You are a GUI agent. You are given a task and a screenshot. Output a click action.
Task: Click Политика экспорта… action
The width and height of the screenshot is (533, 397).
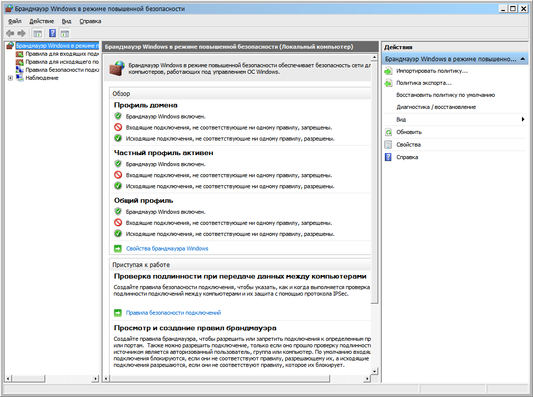pyautogui.click(x=423, y=83)
